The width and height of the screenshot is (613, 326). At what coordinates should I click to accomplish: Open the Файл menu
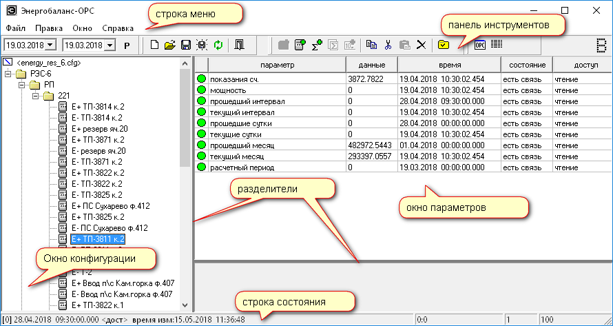pos(15,28)
